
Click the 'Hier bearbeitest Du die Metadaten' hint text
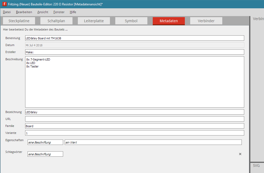click(35, 29)
